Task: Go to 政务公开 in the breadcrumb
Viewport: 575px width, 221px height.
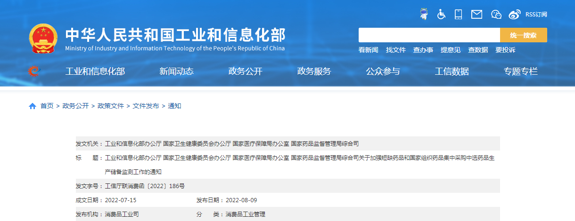Action: click(x=75, y=106)
